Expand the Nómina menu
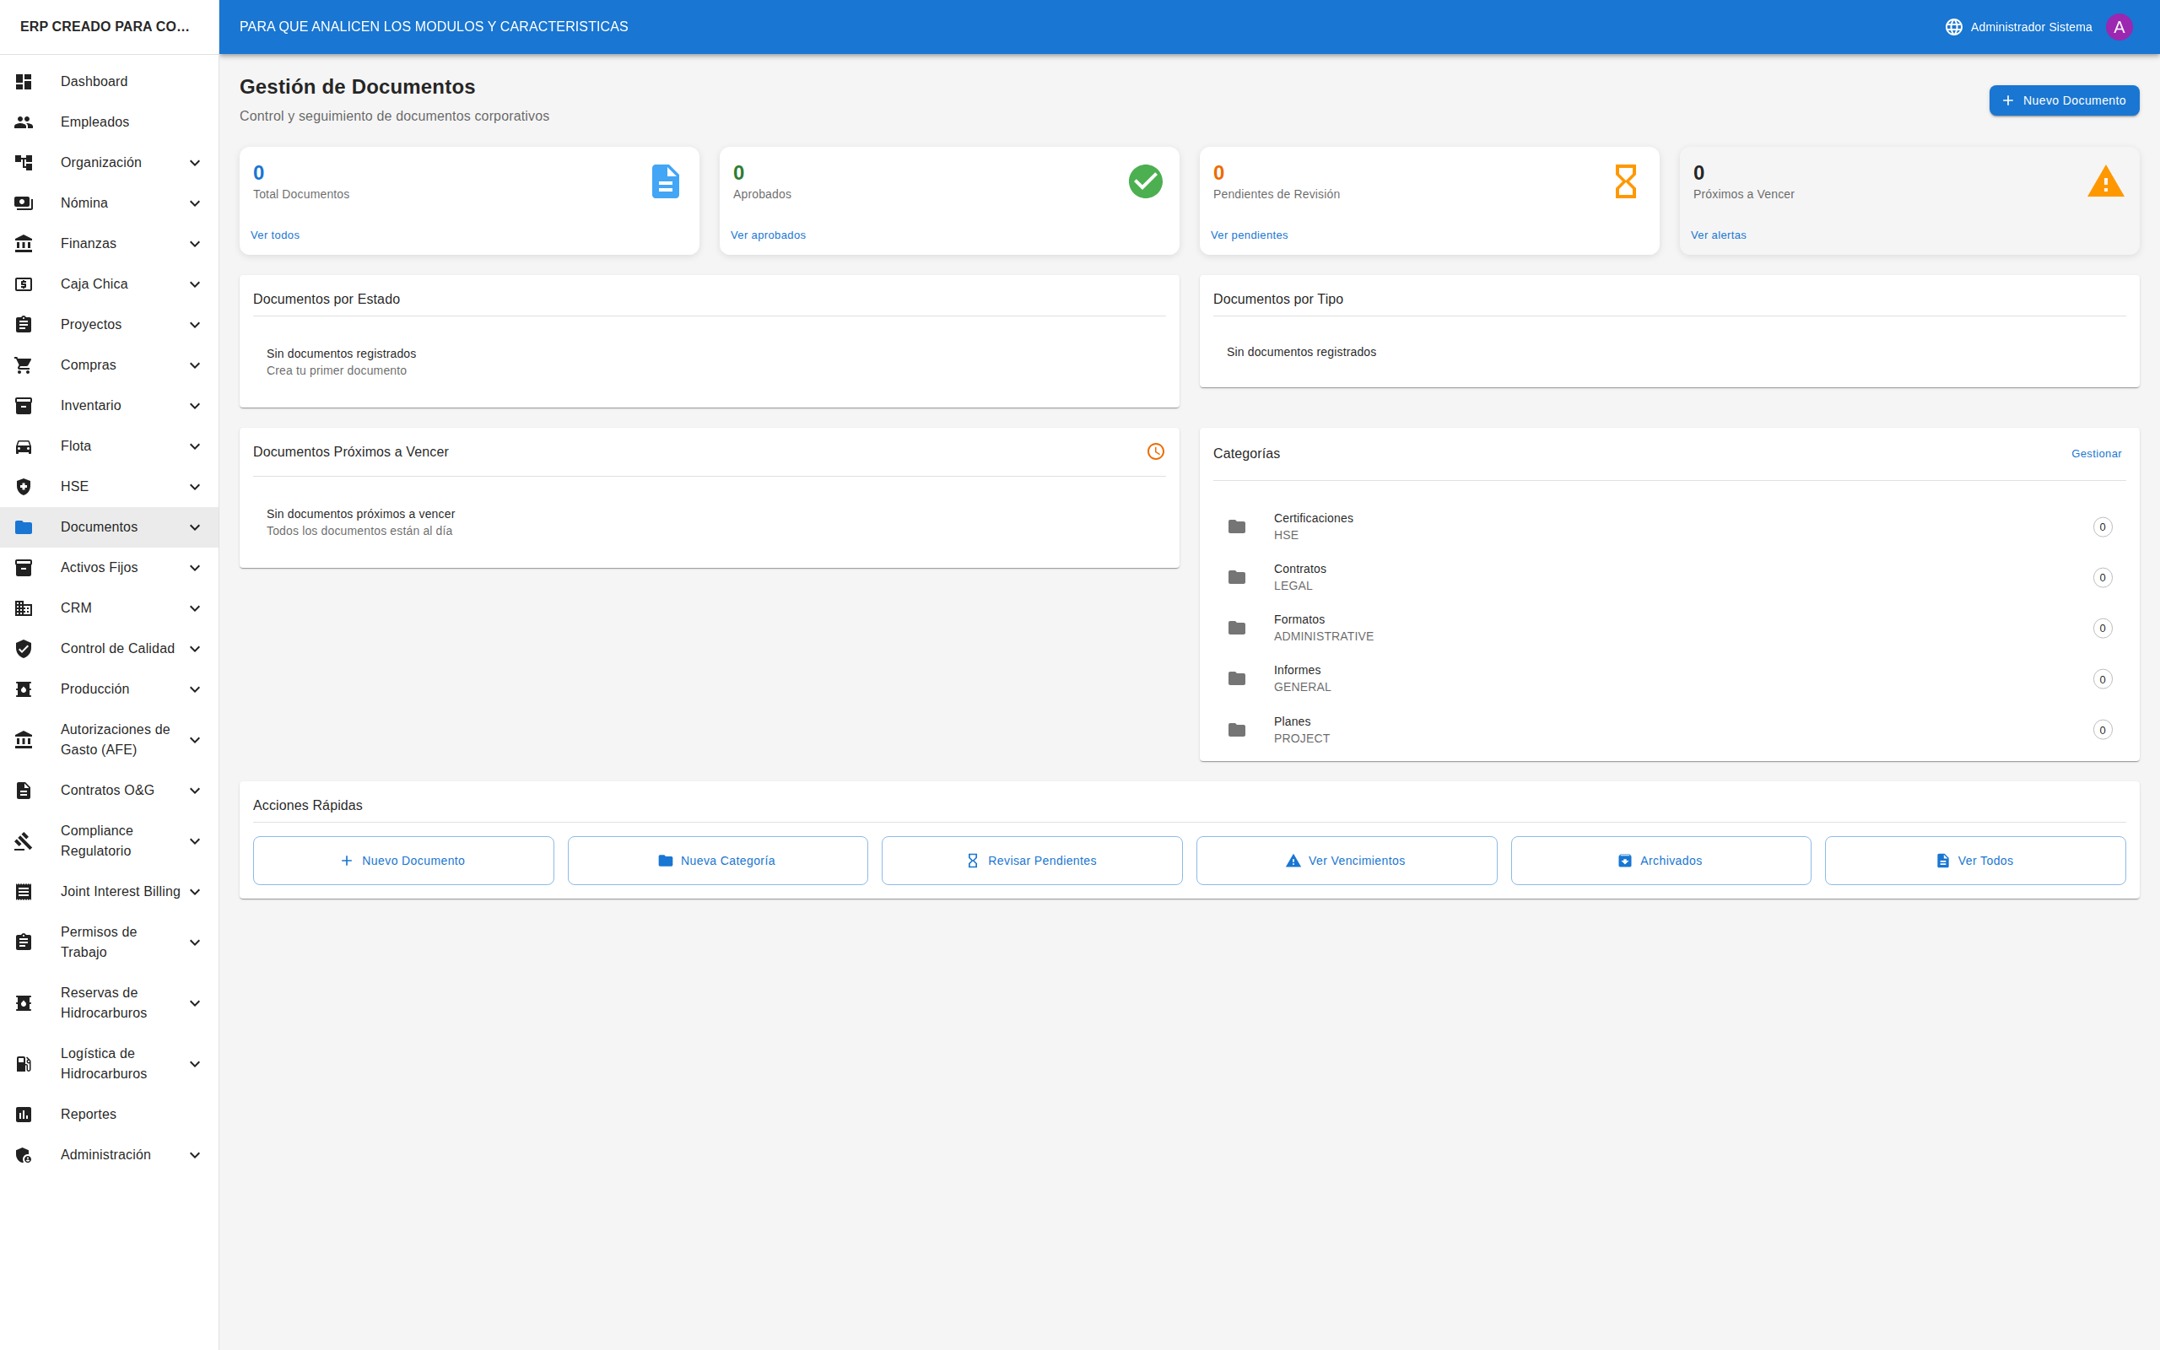Screen dimensions: 2160x1350 [x=195, y=202]
